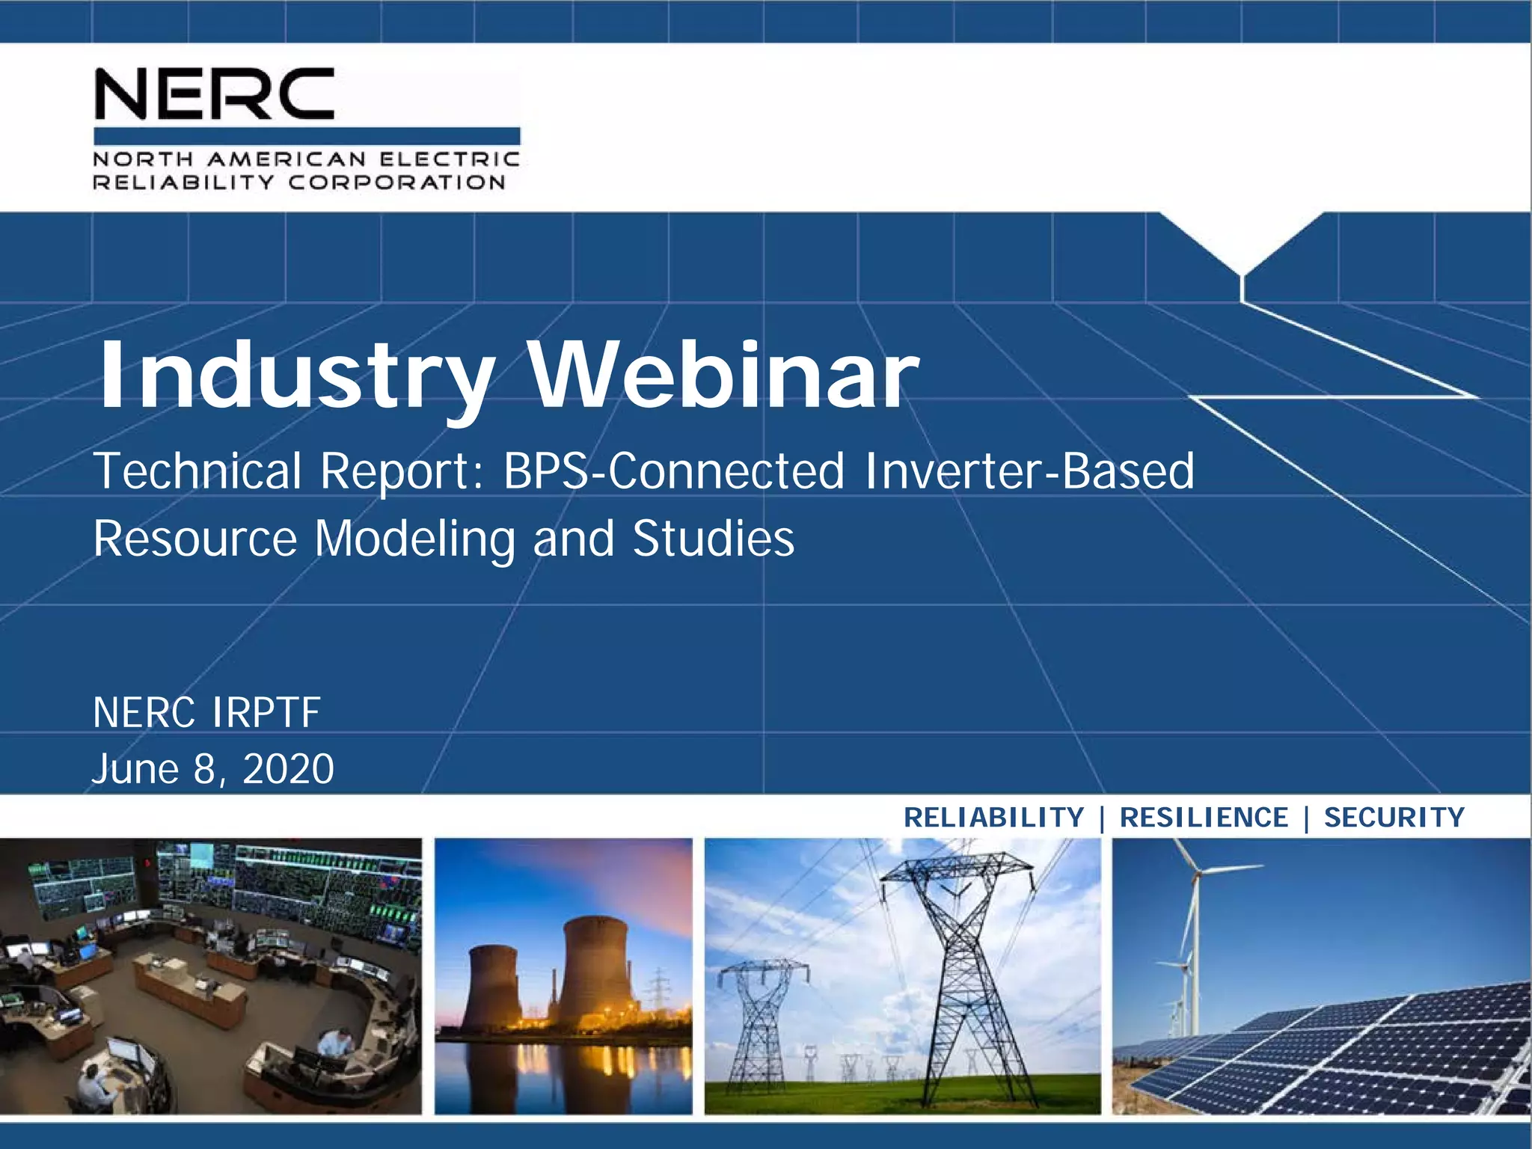Click the Industry Webinar title
The height and width of the screenshot is (1149, 1532).
point(509,374)
